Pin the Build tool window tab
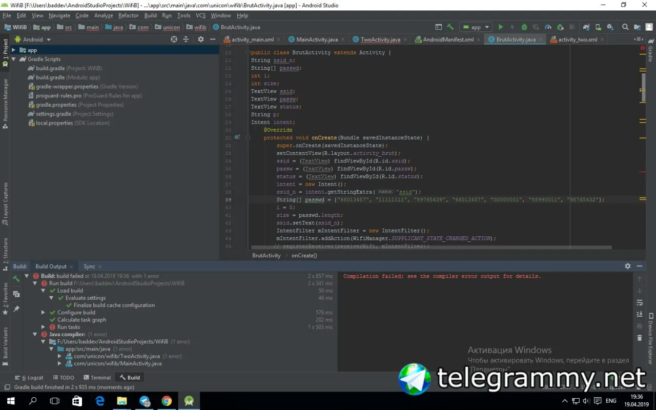This screenshot has height=410, width=656. (16, 309)
